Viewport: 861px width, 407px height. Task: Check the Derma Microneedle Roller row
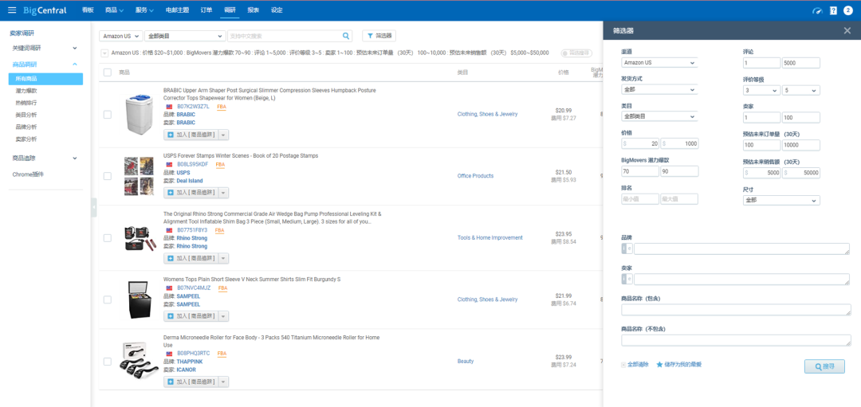[108, 362]
